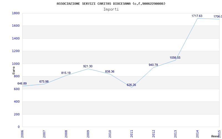Click the 800 y-axis tick label
The height and width of the screenshot is (139, 222).
click(17, 76)
